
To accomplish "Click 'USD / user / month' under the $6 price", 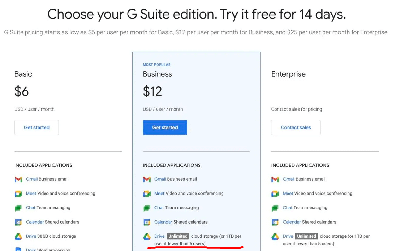I will click(x=34, y=109).
